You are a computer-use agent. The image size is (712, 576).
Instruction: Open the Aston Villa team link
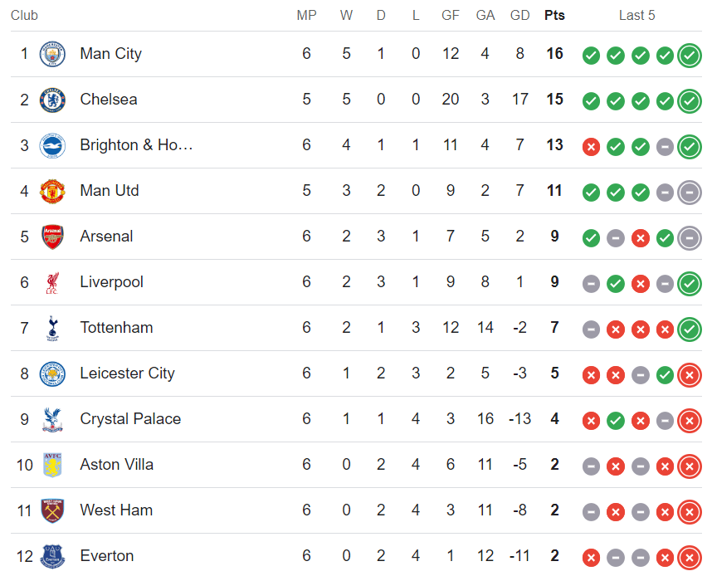click(117, 465)
